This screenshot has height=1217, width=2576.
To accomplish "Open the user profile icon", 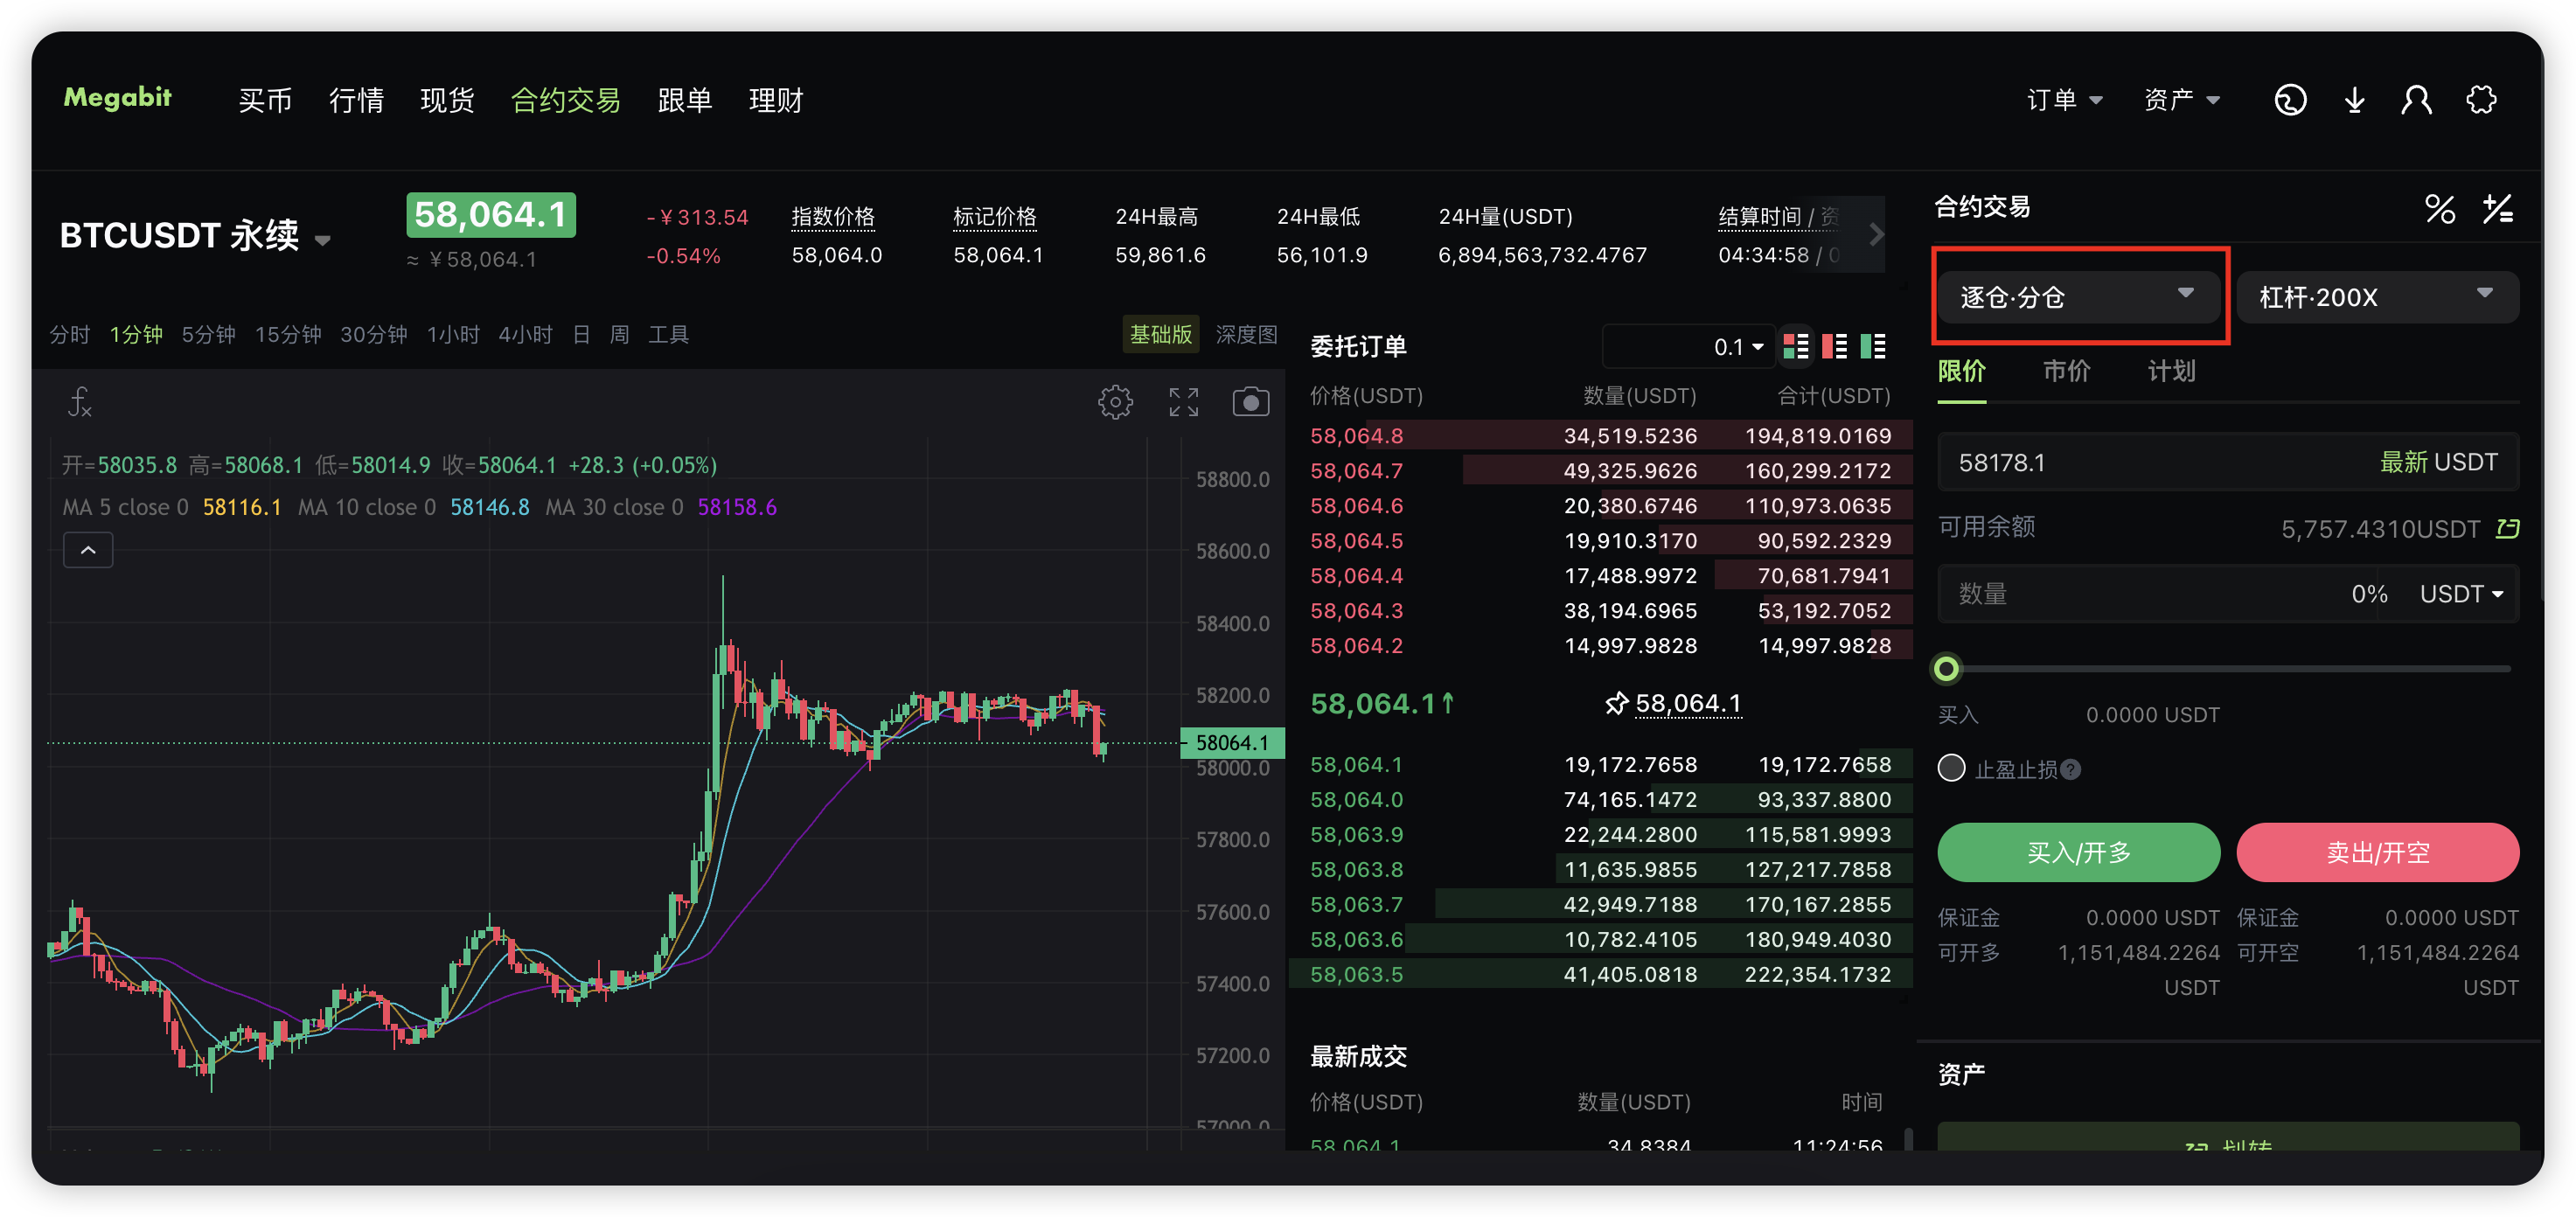I will point(2417,100).
